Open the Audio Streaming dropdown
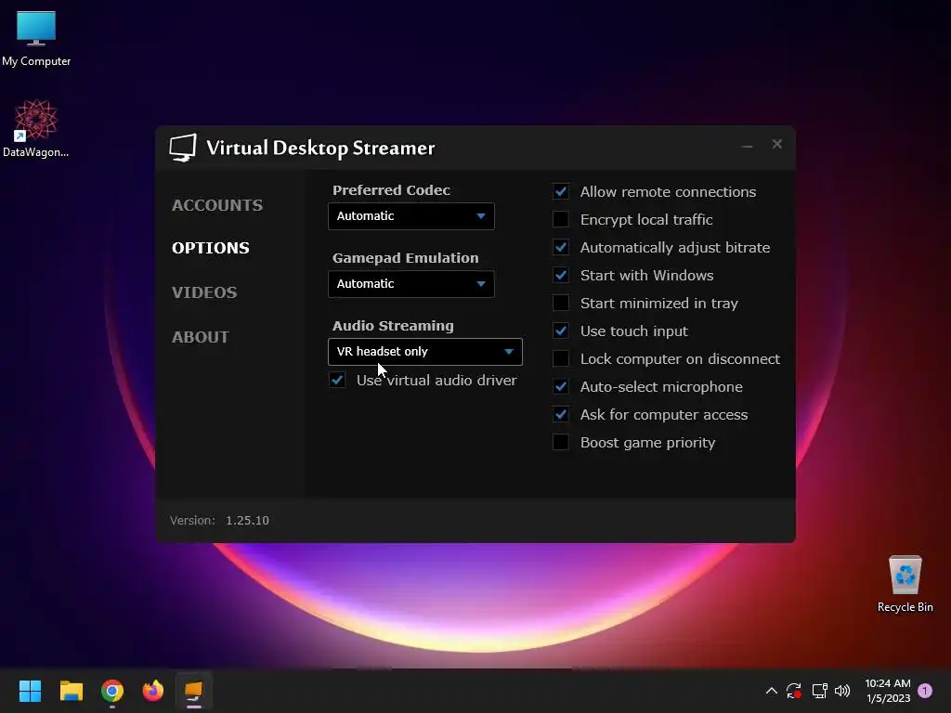The image size is (951, 713). [x=425, y=352]
